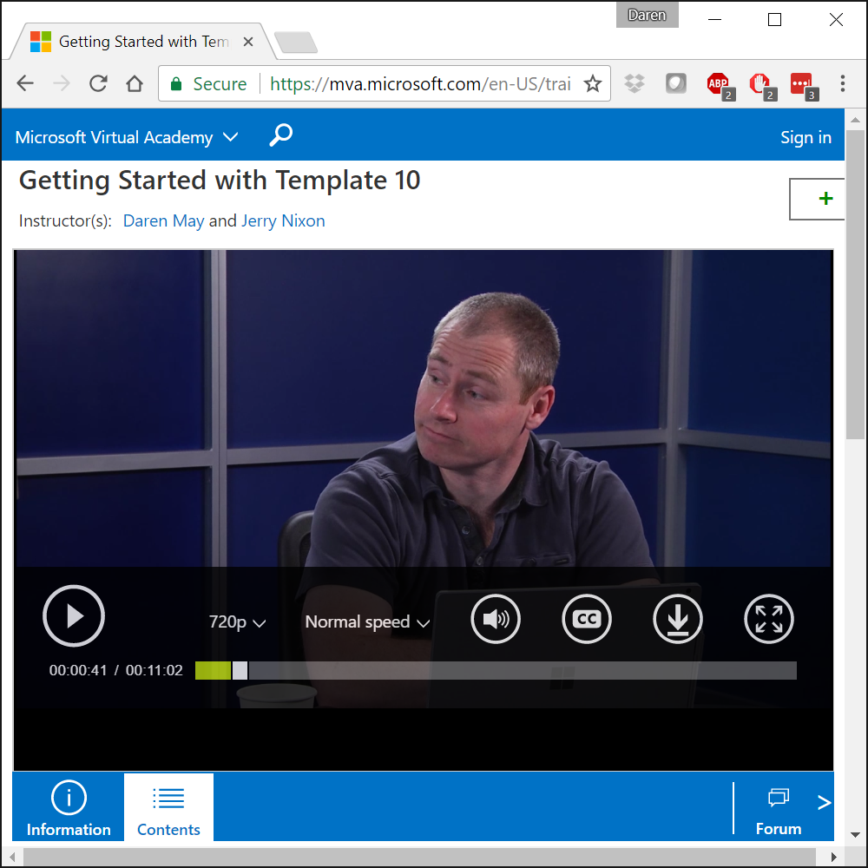
Task: Reload the page
Action: pos(98,83)
